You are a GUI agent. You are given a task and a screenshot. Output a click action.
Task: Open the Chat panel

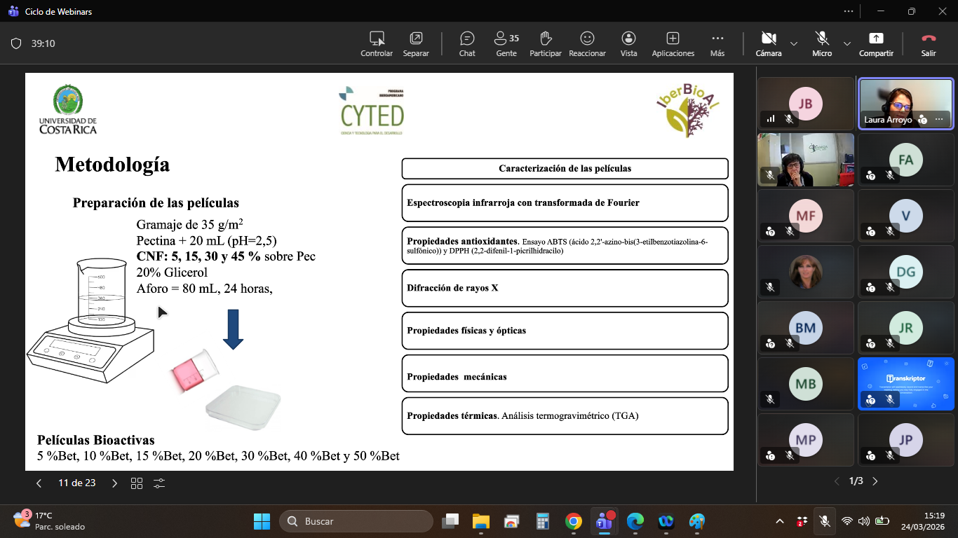pyautogui.click(x=467, y=43)
